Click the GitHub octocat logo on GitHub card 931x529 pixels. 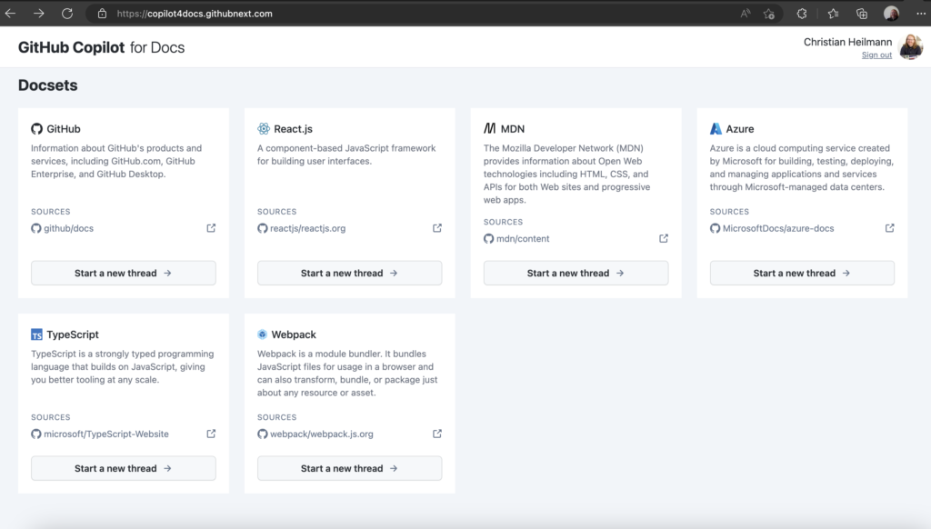click(36, 129)
